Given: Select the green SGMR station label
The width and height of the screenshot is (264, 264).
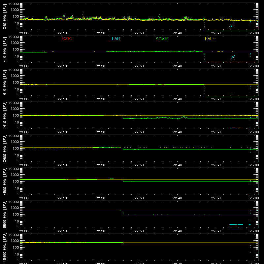Looking at the screenshot, I should pos(161,39).
